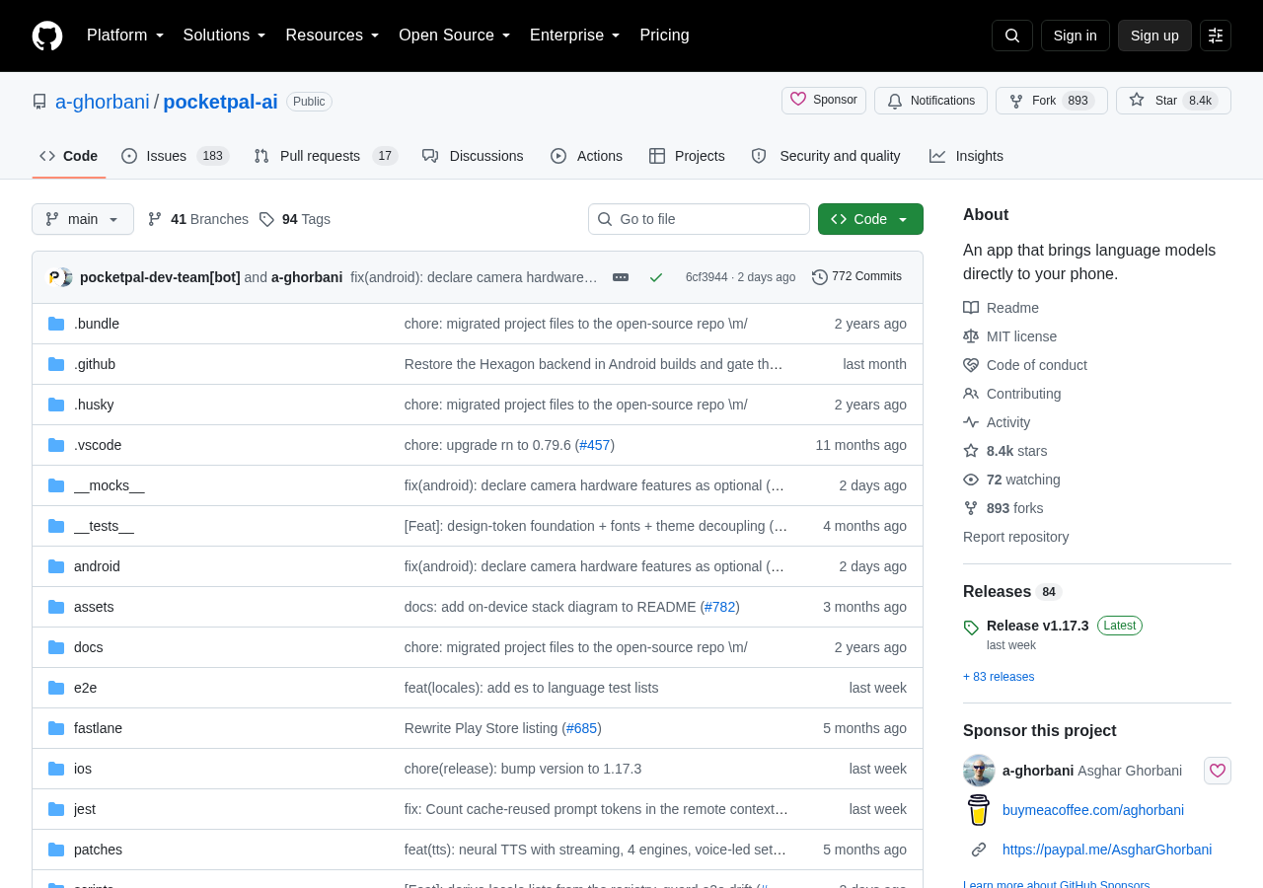Screen dimensions: 1263x888
Task: Open the __tests__ folder
Action: (104, 526)
